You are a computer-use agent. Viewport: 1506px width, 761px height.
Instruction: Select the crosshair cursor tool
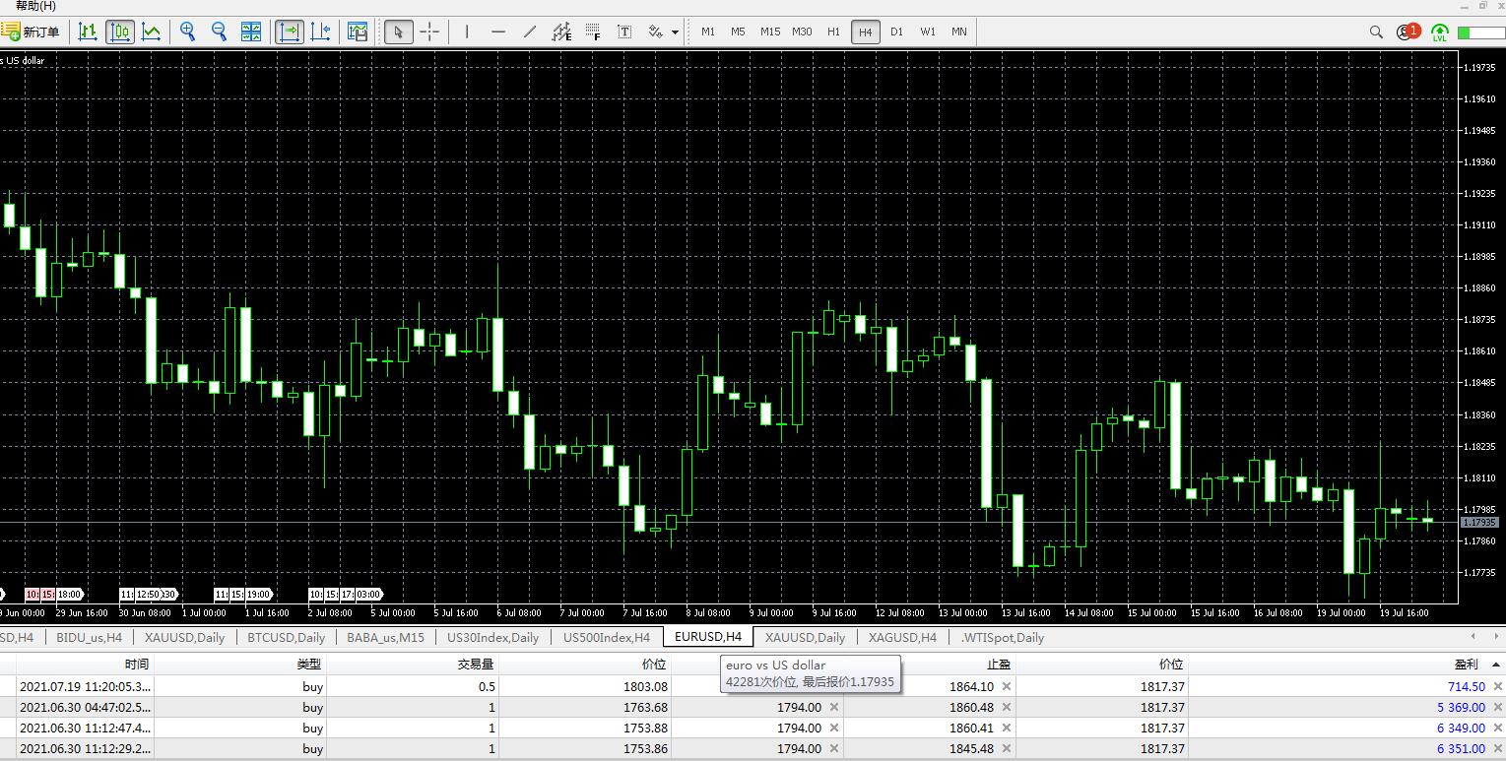(429, 32)
